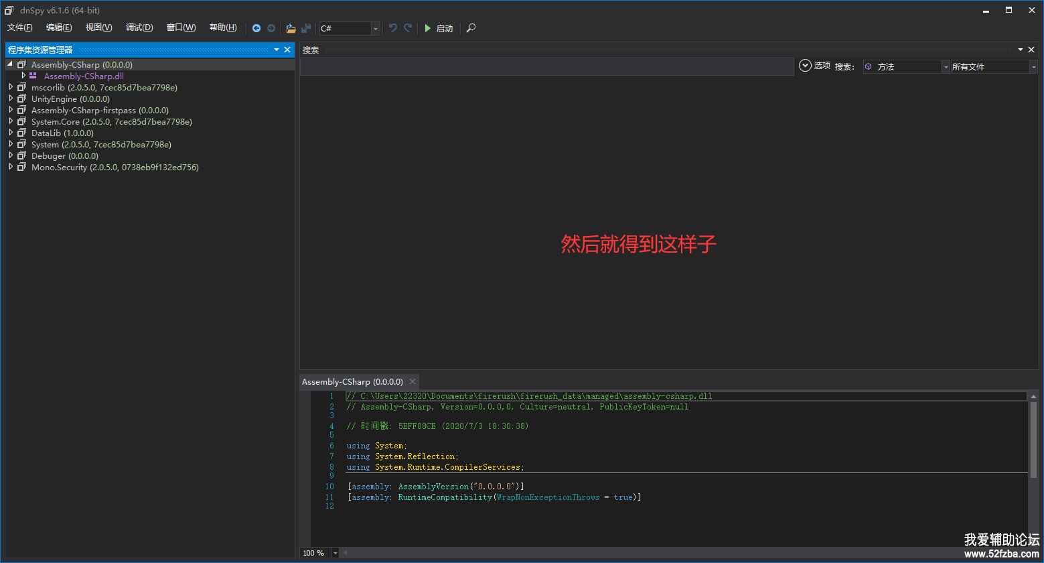Expand the mscorlib assembly node
Screen dimensions: 1044x563
(11, 87)
